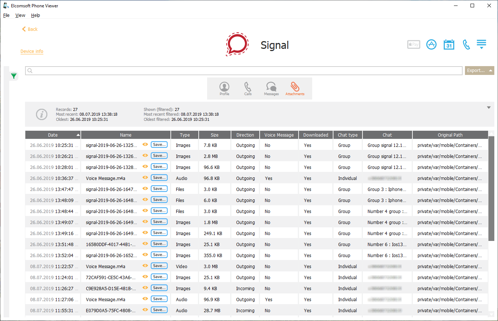Preview the 10:36:37 Voice Message.m4a with eye icon
The width and height of the screenshot is (498, 321).
[x=145, y=178]
